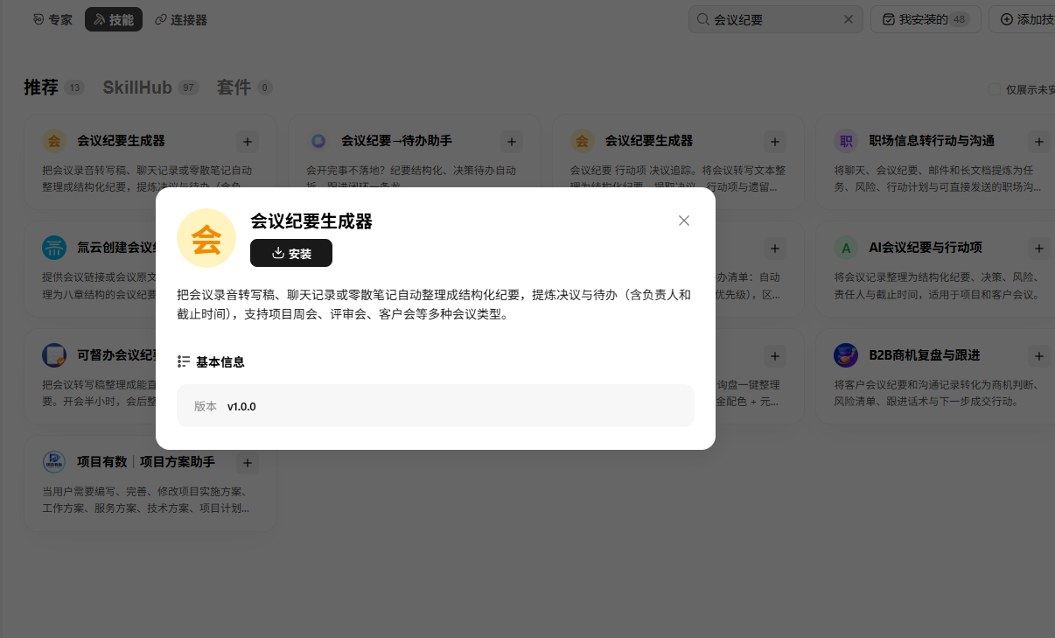The image size is (1055, 638).
Task: Click the 职 icon of 职场信息转行动与沟通
Action: [846, 141]
